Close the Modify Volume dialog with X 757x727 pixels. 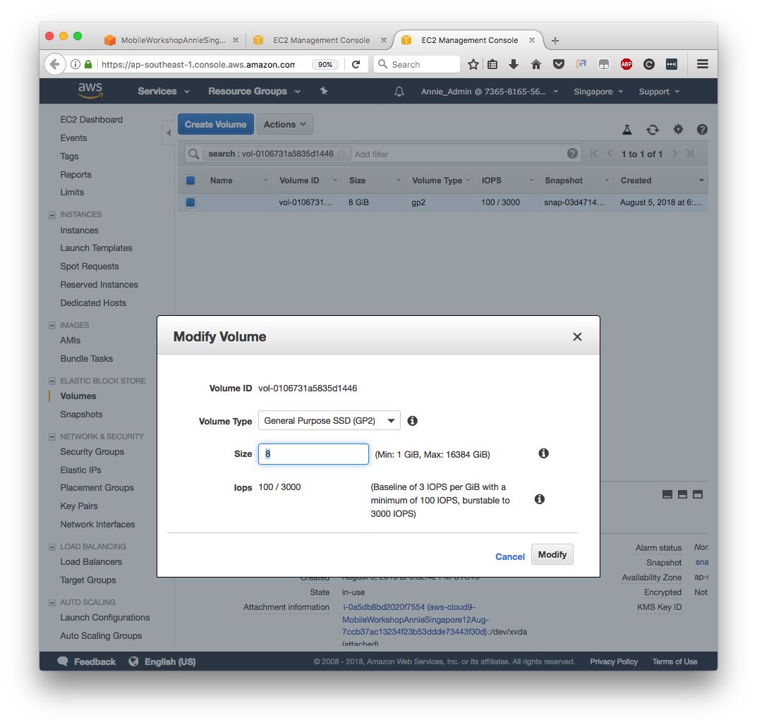pos(577,337)
